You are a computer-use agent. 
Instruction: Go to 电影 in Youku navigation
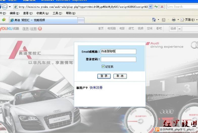[122, 28]
